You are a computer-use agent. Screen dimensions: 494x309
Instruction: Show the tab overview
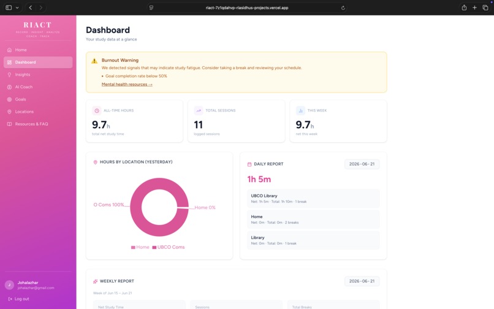pyautogui.click(x=485, y=7)
